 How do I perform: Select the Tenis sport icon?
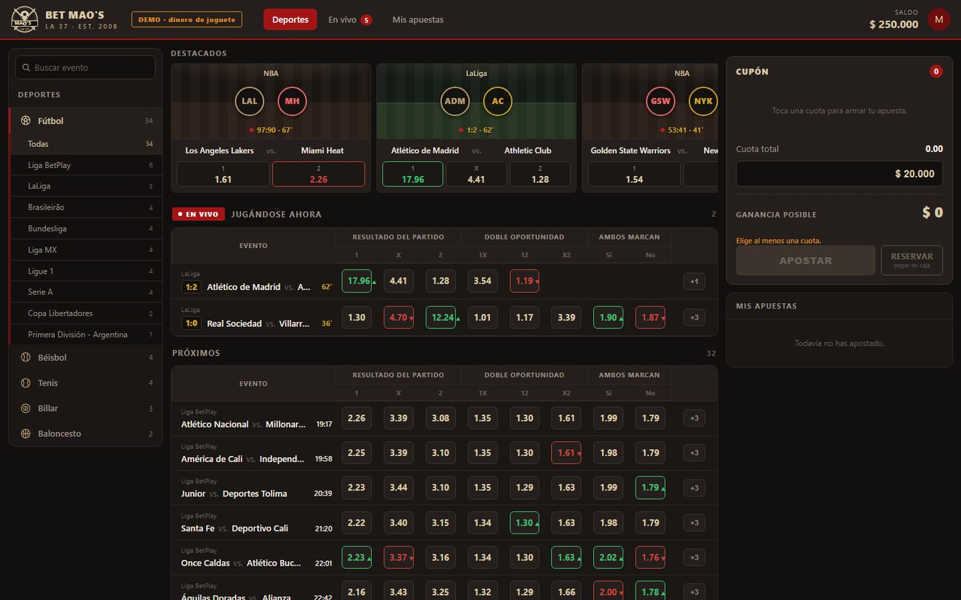click(x=25, y=383)
